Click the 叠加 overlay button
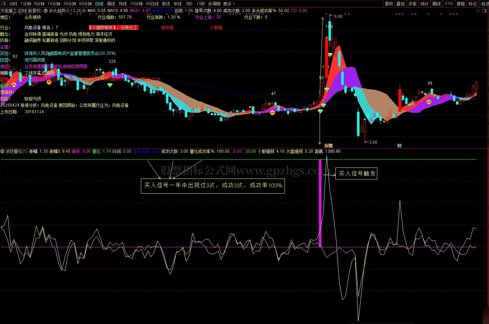This screenshot has width=489, height=324. [x=401, y=4]
